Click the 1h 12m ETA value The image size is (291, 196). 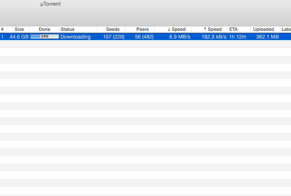coord(238,37)
